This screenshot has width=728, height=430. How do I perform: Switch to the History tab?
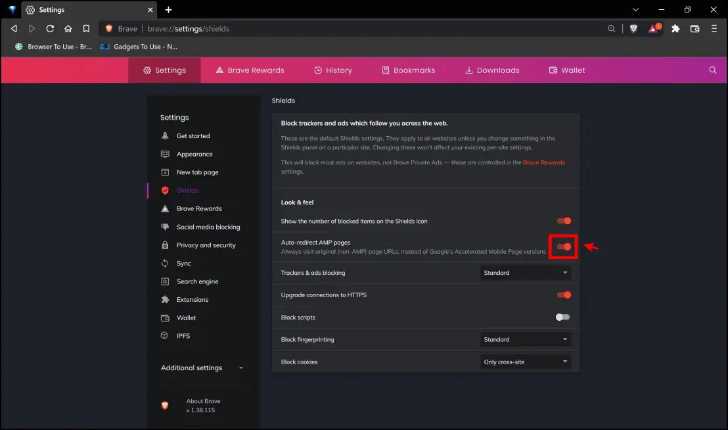[x=333, y=70]
